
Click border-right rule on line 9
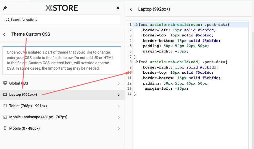(180, 67)
